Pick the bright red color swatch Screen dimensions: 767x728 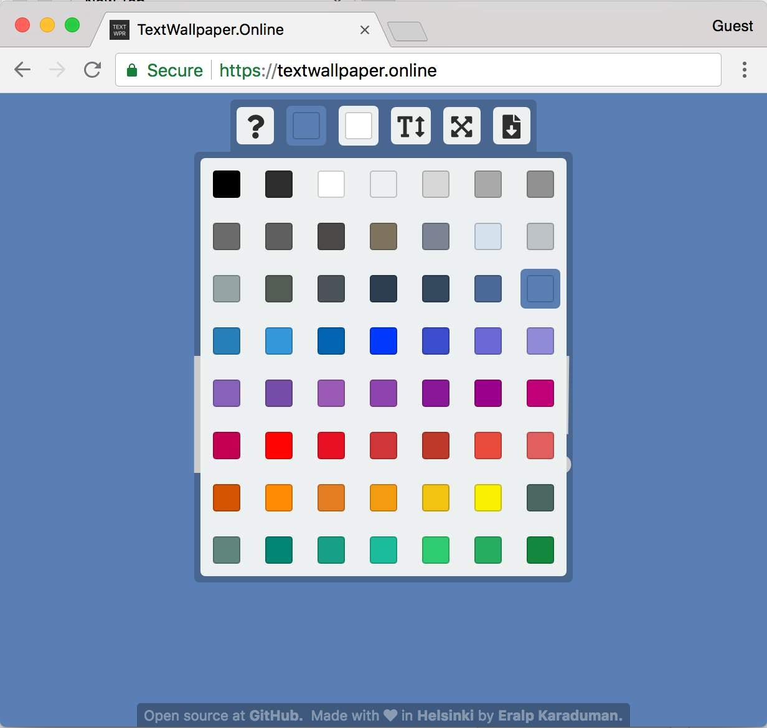[279, 446]
